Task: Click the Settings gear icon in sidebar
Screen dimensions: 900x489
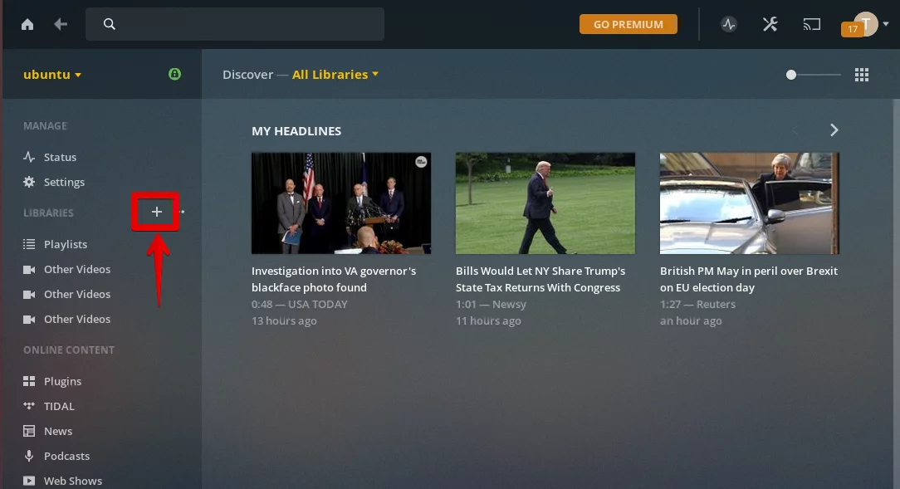Action: coord(29,182)
